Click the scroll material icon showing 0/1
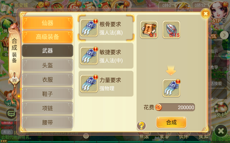The width and height of the screenshot is (230, 143). (x=149, y=30)
